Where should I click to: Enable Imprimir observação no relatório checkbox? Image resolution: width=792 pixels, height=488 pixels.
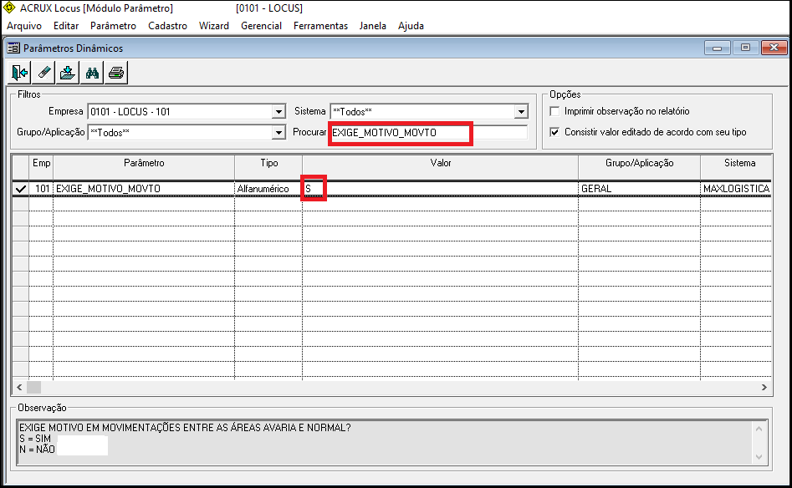(554, 111)
